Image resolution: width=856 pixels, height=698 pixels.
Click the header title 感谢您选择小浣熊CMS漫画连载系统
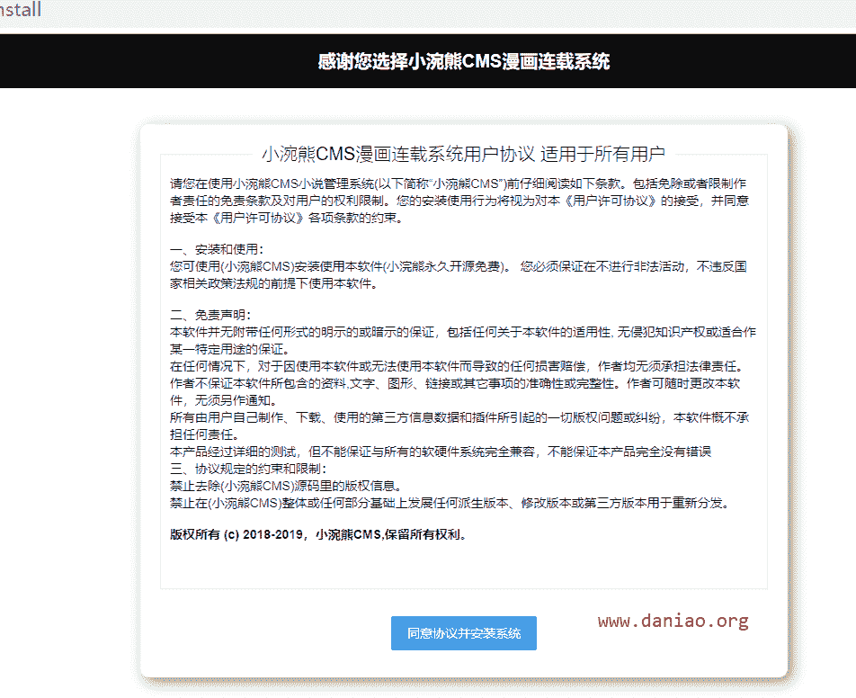coord(463,61)
